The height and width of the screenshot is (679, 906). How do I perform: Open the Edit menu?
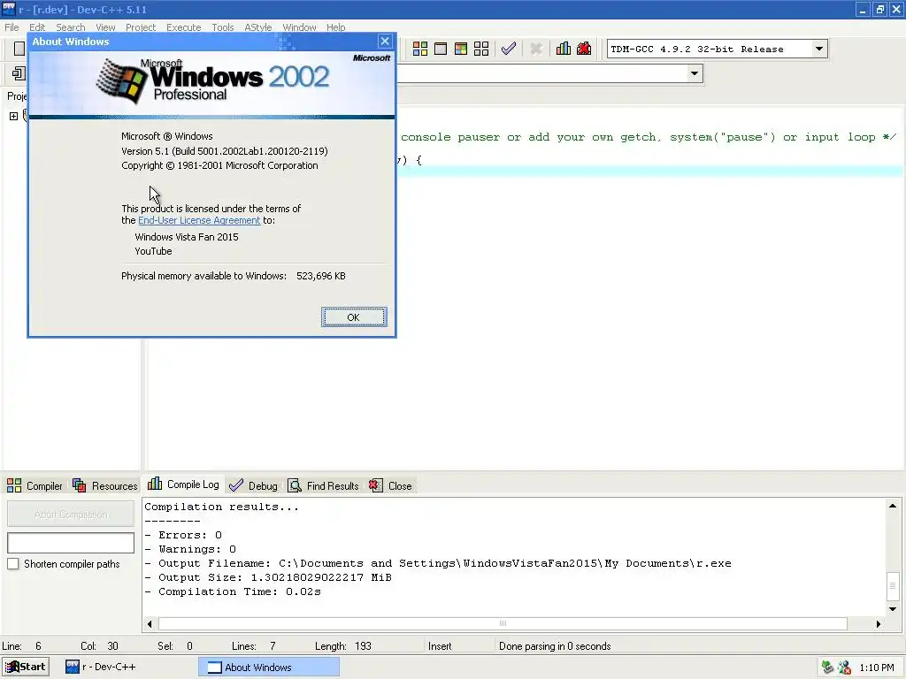(37, 27)
